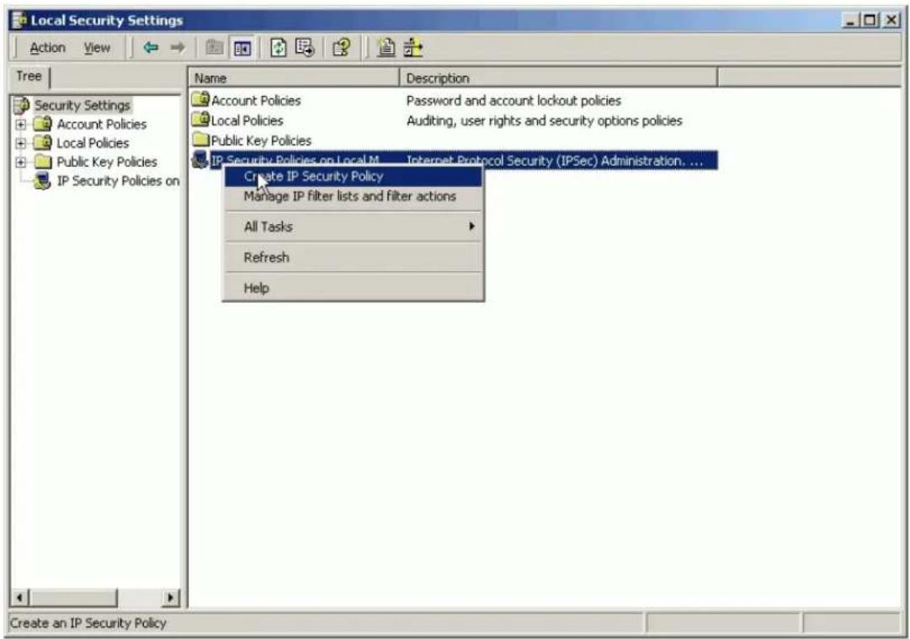Toggle the Show/Hide console tree icon
Screen dimensions: 910x639
[x=242, y=48]
